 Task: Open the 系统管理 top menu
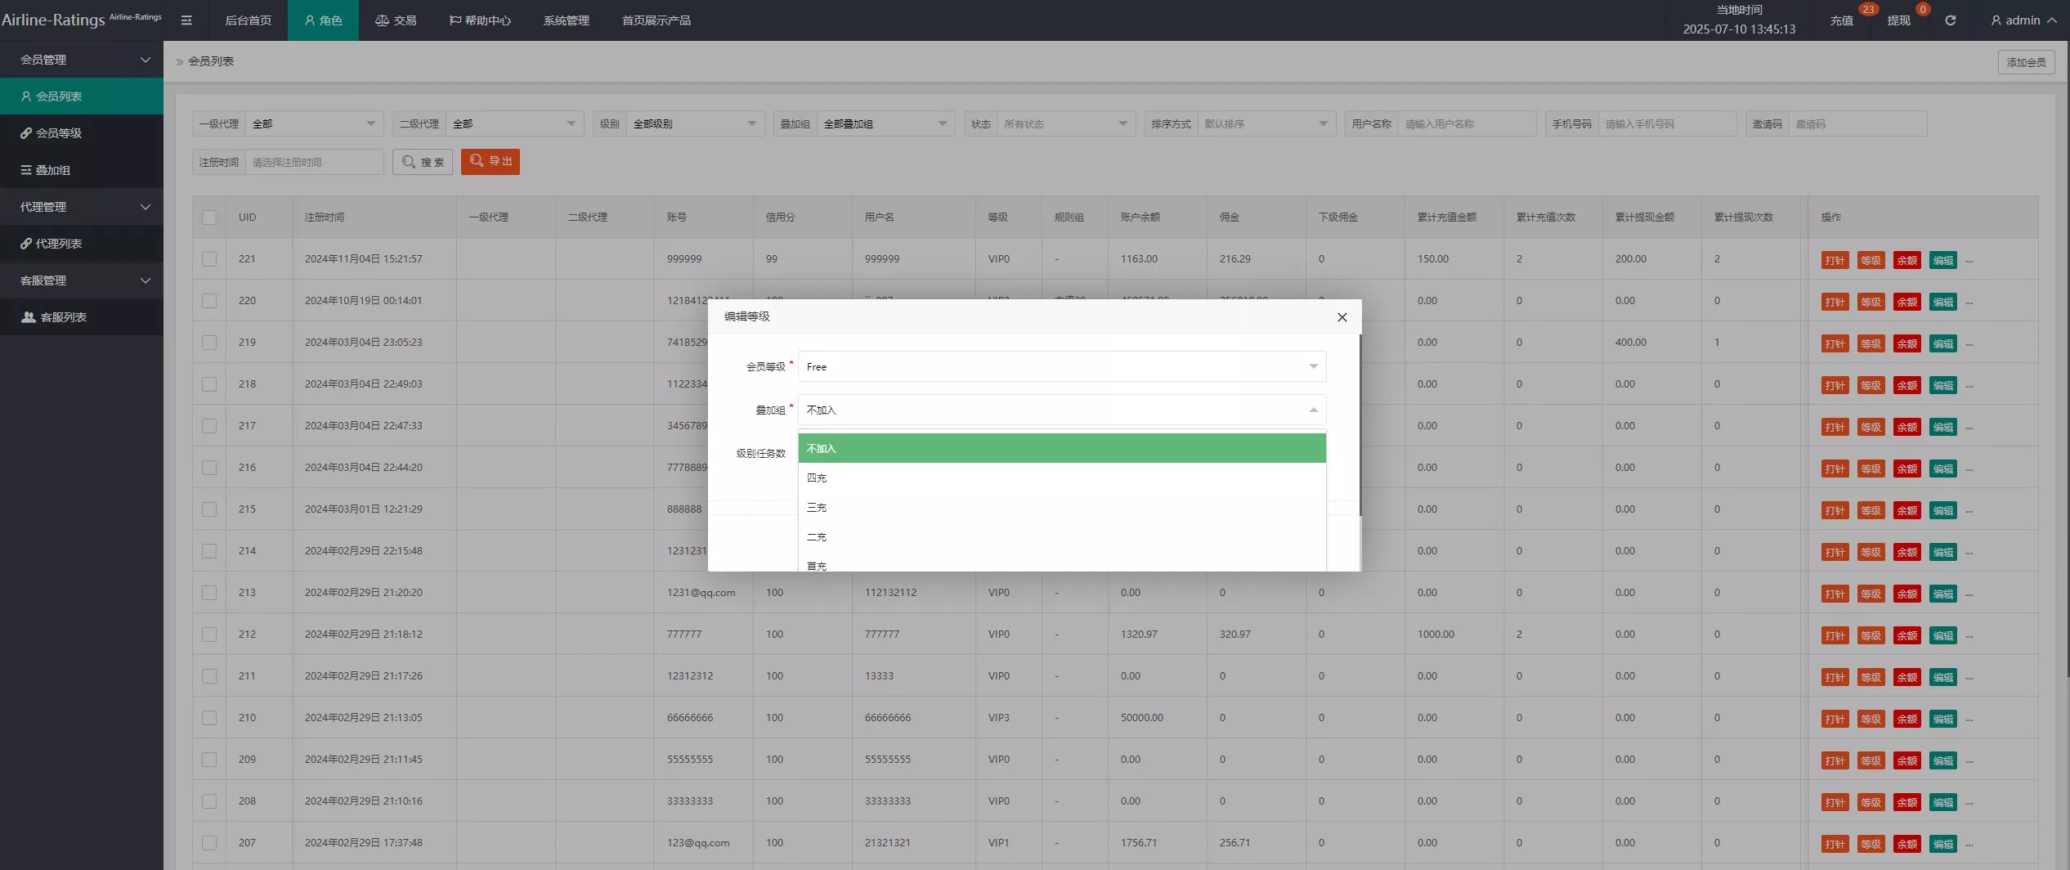[566, 20]
